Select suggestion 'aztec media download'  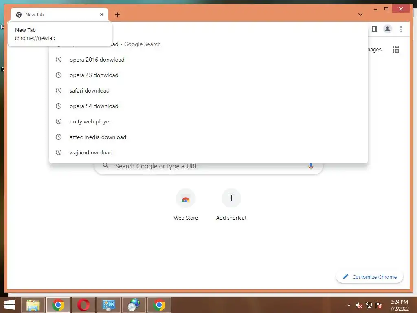[x=208, y=137]
